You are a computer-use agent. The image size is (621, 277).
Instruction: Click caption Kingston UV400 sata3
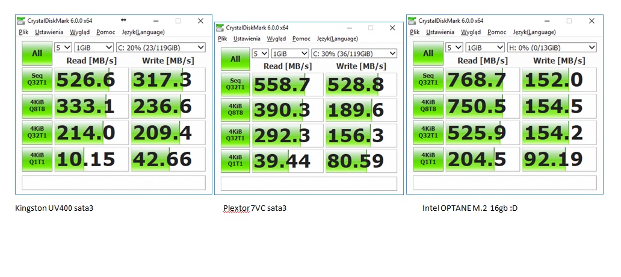point(54,208)
